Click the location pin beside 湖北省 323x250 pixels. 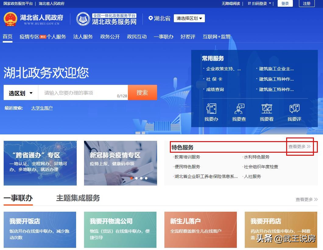pos(151,18)
